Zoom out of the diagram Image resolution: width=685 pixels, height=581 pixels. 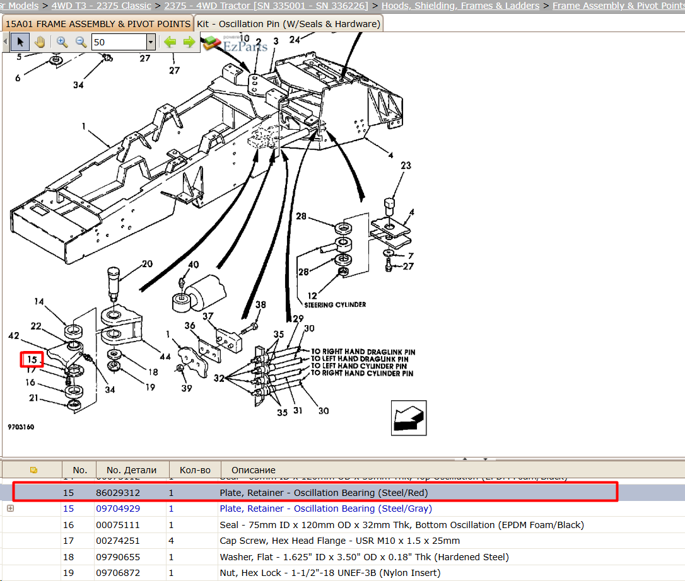tap(81, 42)
